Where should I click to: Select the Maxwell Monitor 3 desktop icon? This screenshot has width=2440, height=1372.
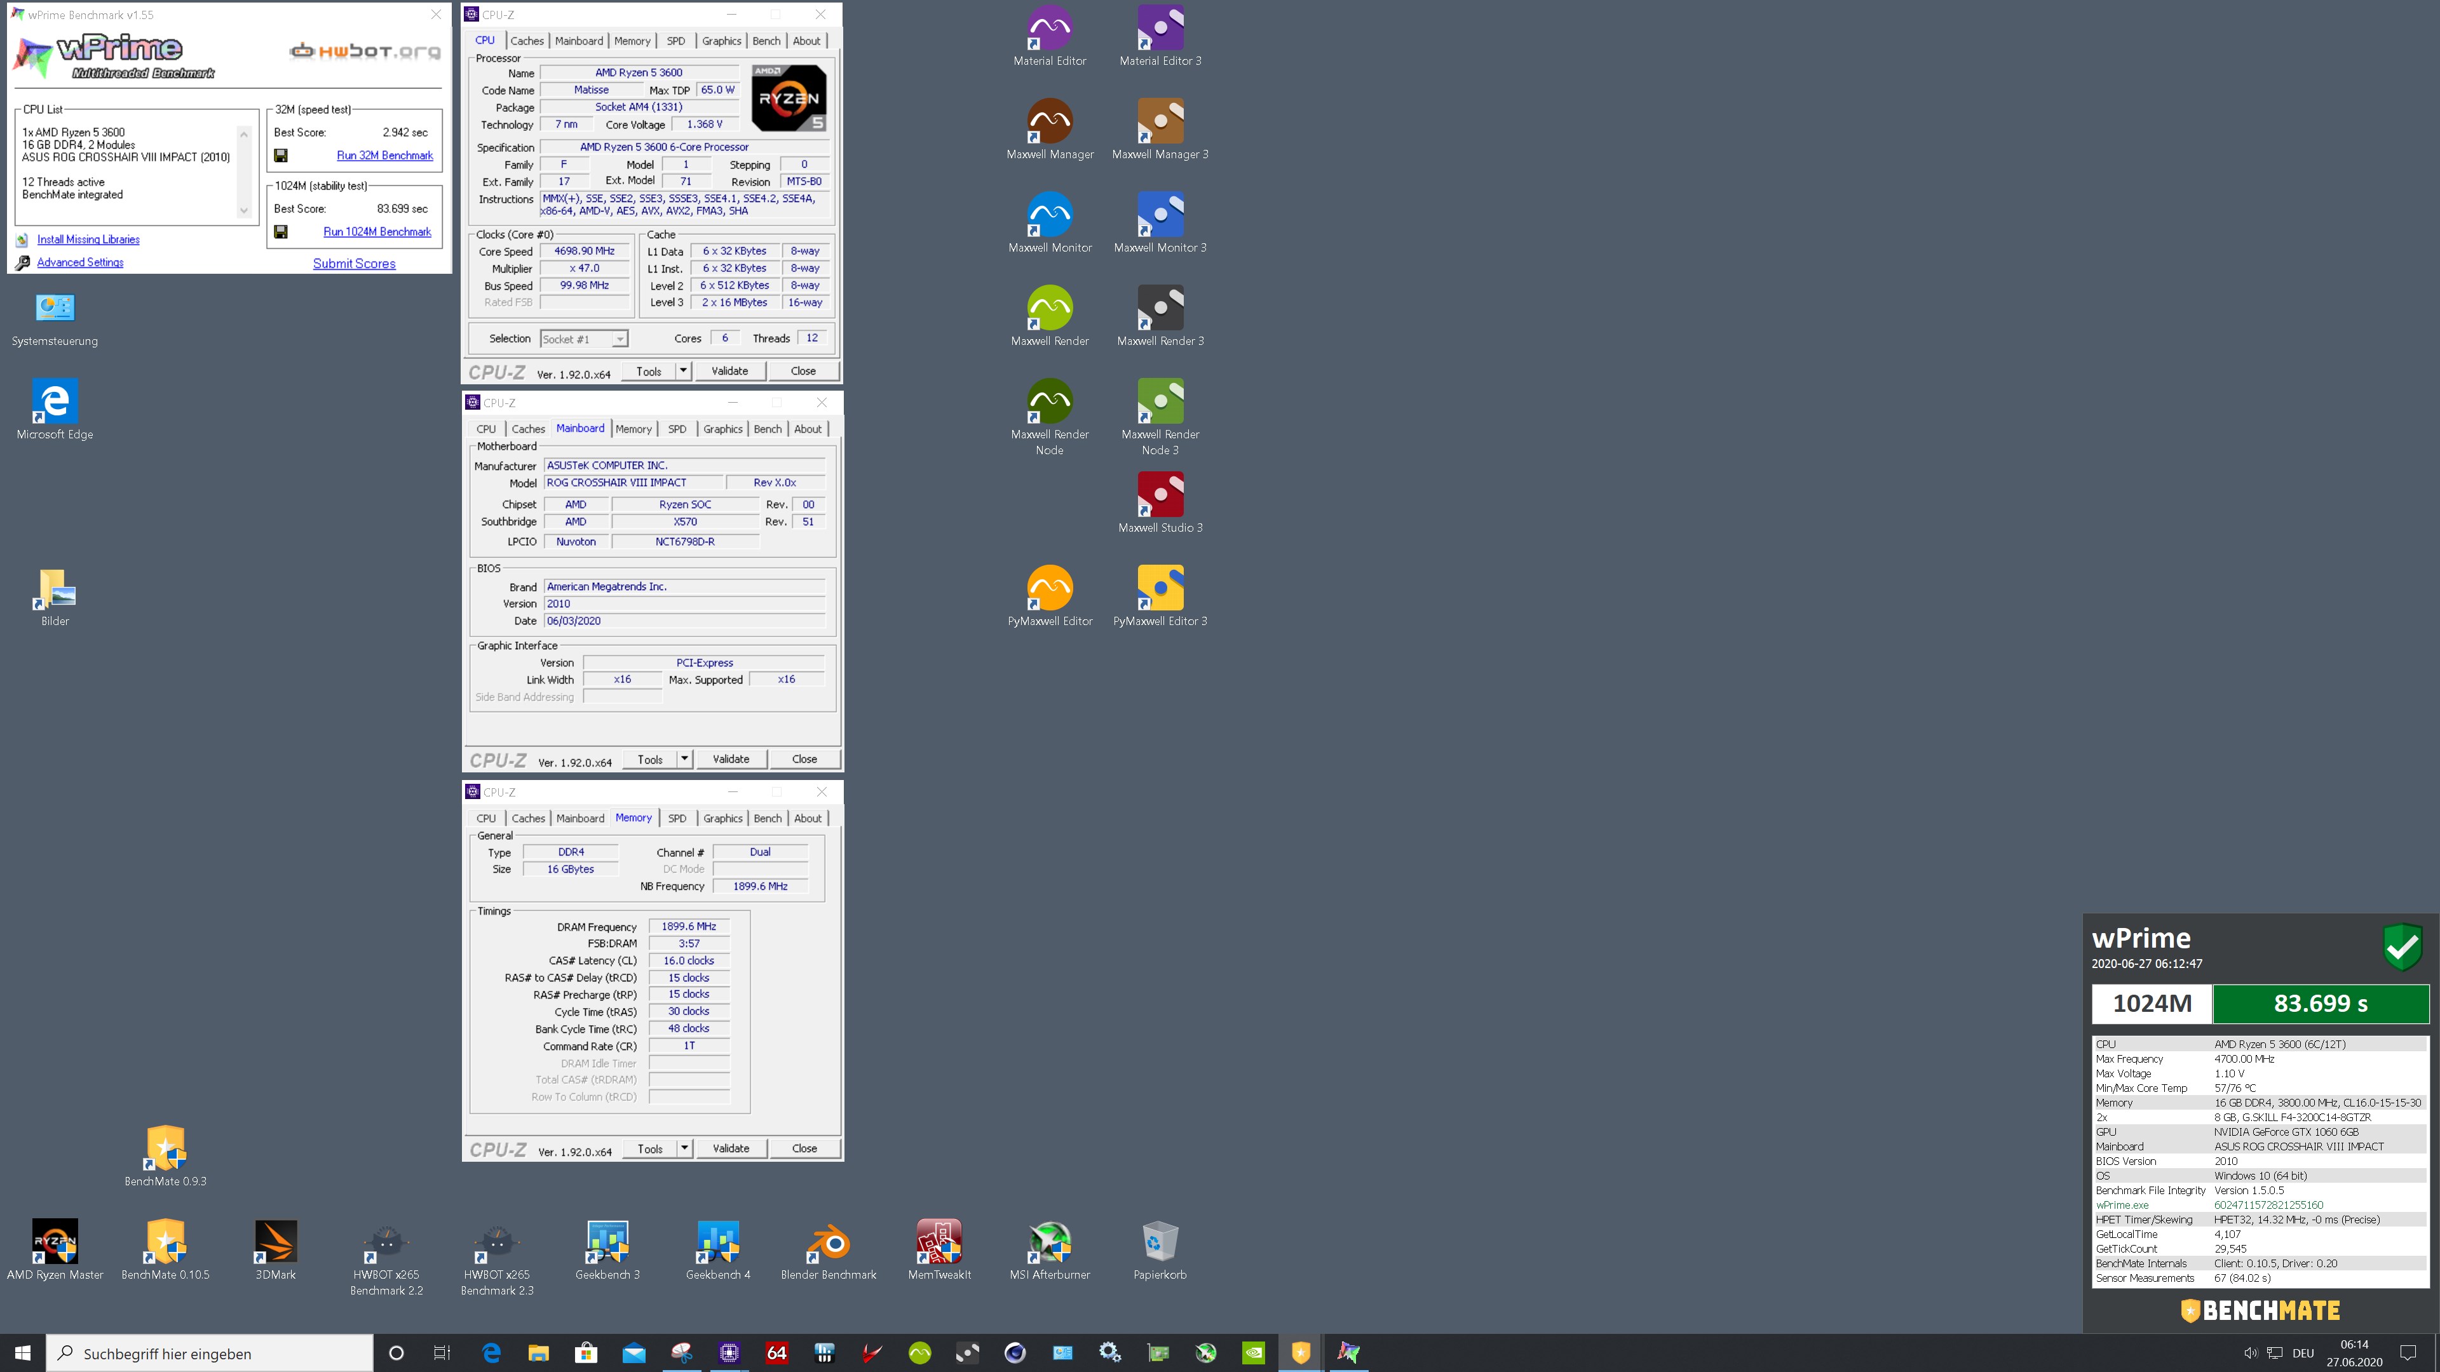click(x=1160, y=222)
